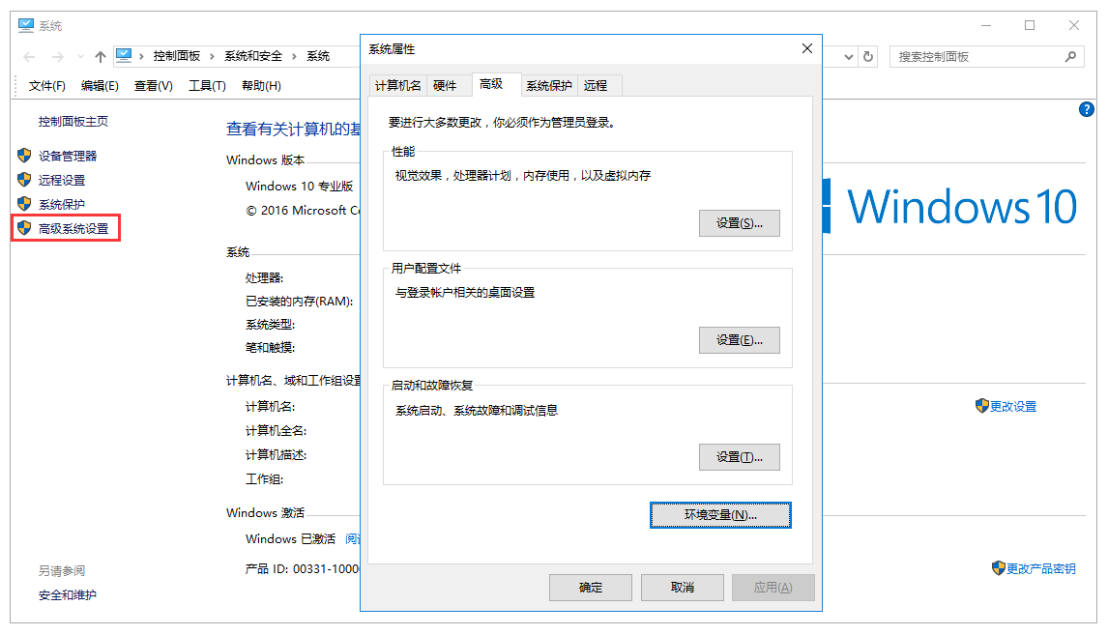Viewport: 1108px width, 635px height.
Task: Open the 查看(V) menu
Action: pos(154,85)
